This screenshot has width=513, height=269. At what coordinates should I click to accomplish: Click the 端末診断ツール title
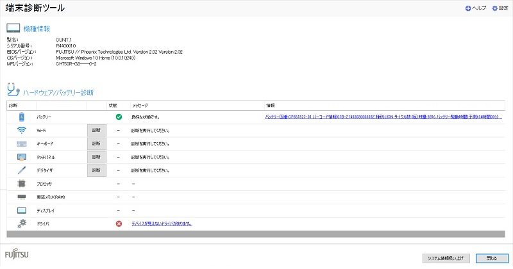point(35,8)
